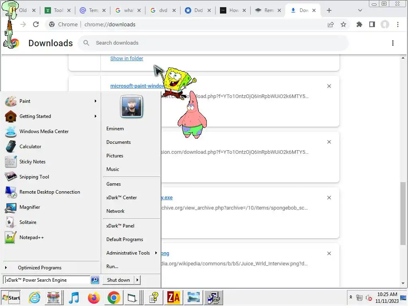Screen dimensions: 408x306
Task: Open the Run... dialog
Action: tap(112, 267)
